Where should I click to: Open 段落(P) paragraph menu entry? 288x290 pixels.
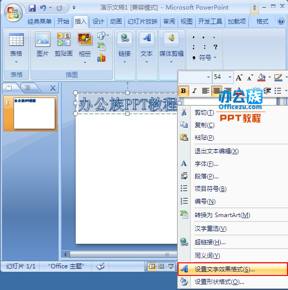pyautogui.click(x=233, y=176)
